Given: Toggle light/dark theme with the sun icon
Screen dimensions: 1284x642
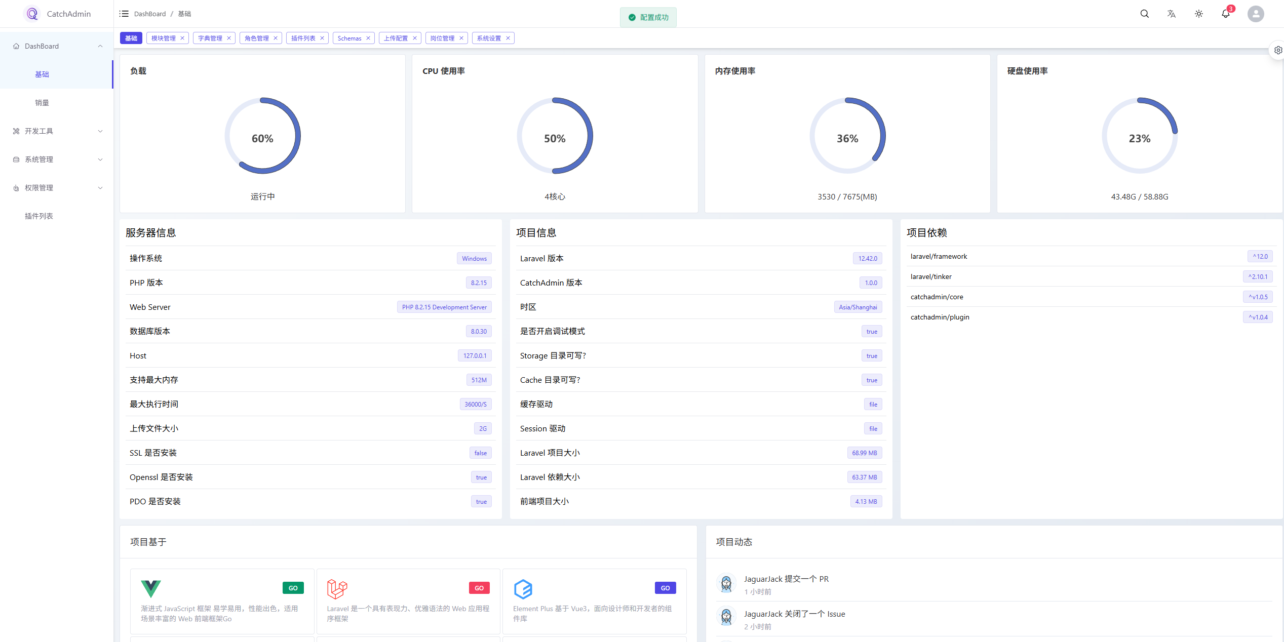Looking at the screenshot, I should click(1198, 14).
